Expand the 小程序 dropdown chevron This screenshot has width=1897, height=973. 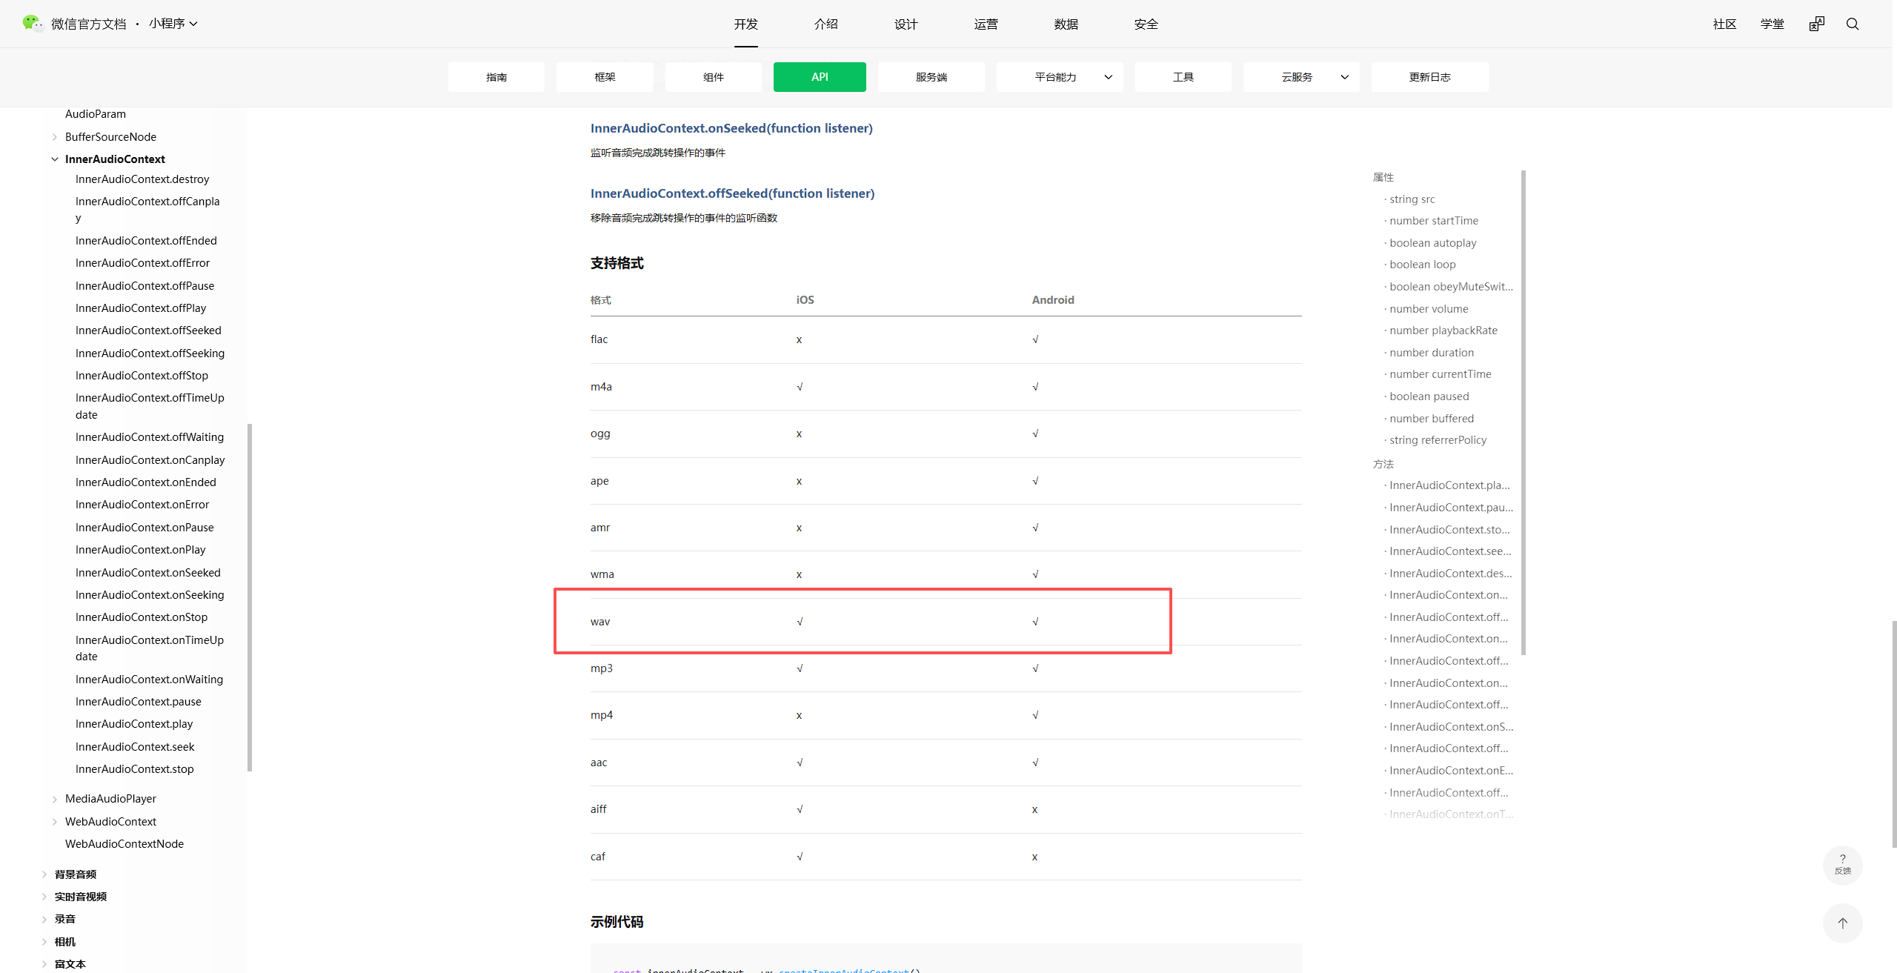tap(193, 24)
